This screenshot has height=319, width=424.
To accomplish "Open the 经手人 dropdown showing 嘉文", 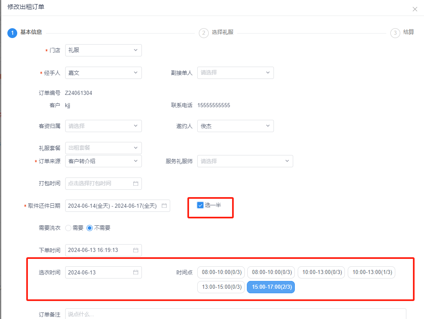I will point(104,73).
